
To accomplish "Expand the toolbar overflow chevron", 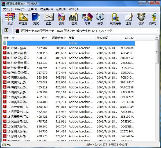I will click(158, 13).
